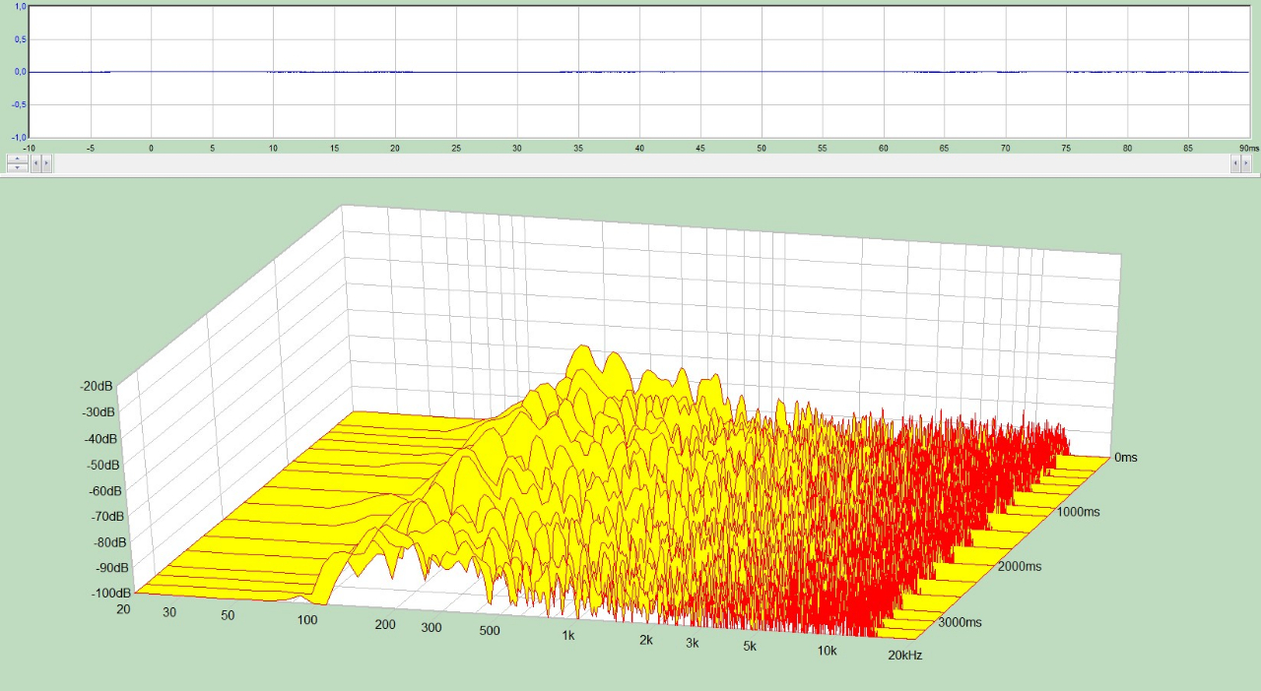Image resolution: width=1261 pixels, height=691 pixels.
Task: Select the 20kHz frequency axis label
Action: (x=903, y=657)
